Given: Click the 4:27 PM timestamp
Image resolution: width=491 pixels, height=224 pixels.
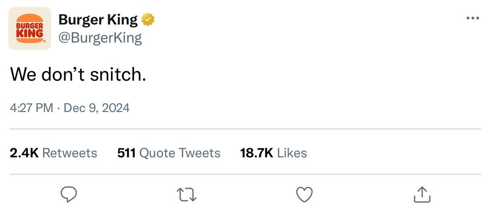Looking at the screenshot, I should pos(31,108).
